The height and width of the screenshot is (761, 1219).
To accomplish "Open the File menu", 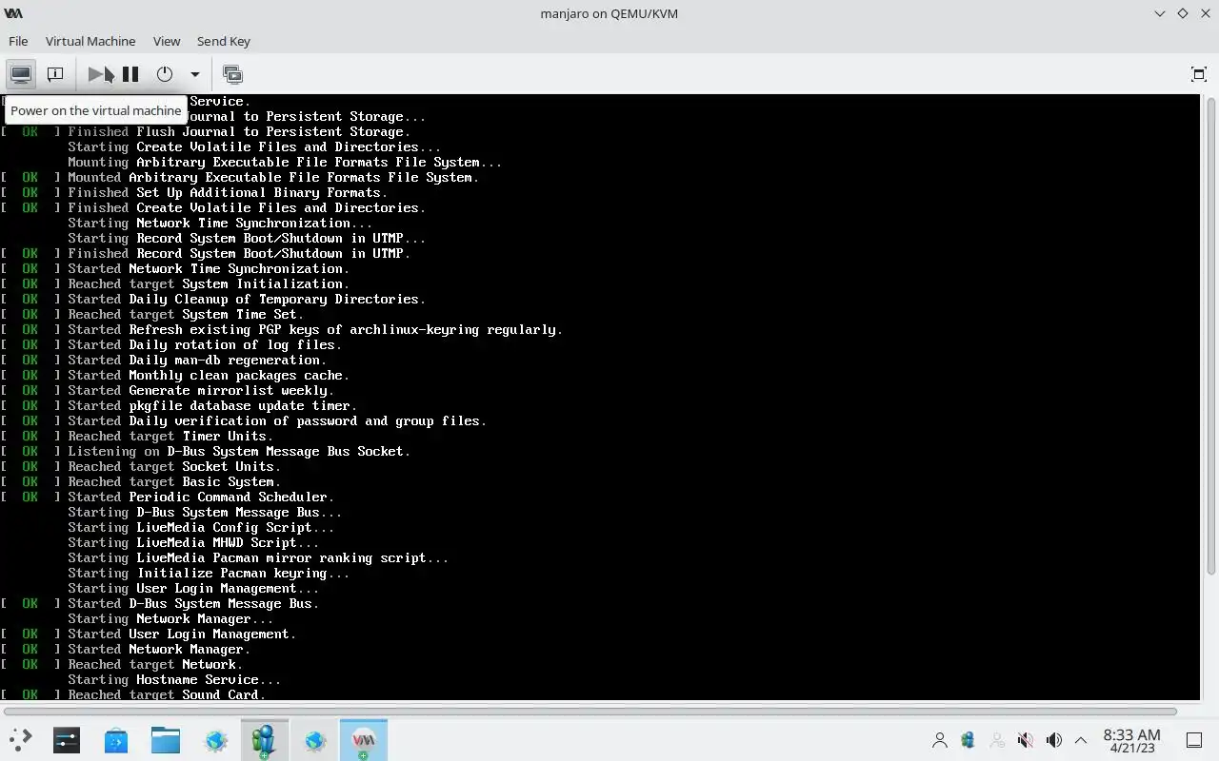I will click(18, 41).
